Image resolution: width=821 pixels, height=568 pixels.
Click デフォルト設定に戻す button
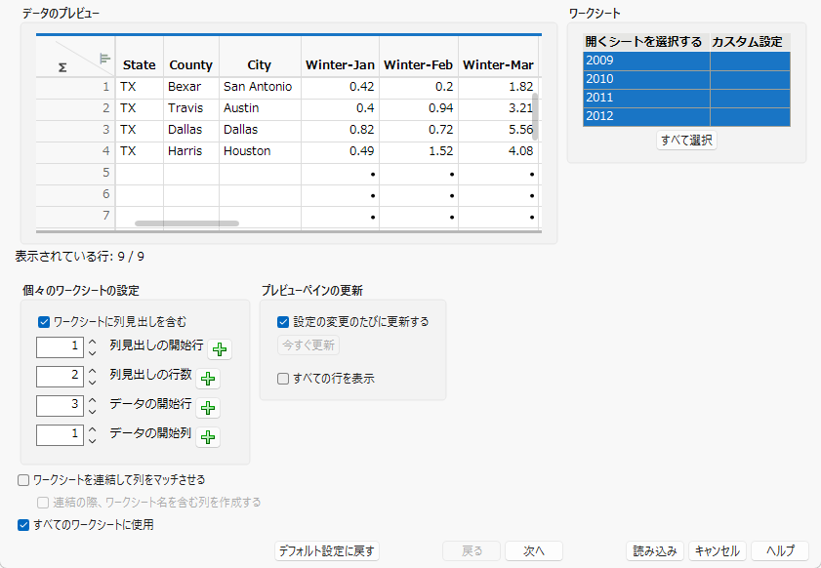(x=327, y=551)
